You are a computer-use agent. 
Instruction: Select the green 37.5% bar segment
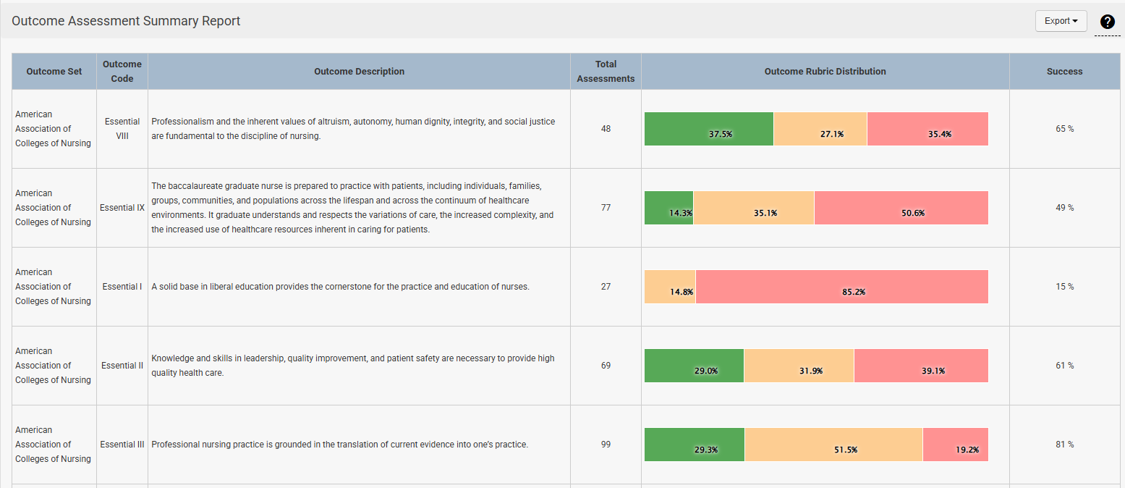coord(708,129)
